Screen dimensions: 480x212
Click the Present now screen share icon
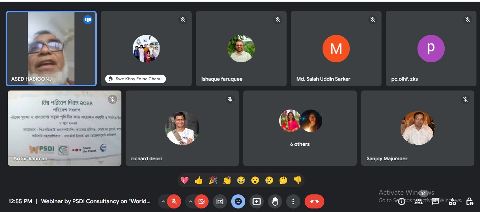point(257,201)
